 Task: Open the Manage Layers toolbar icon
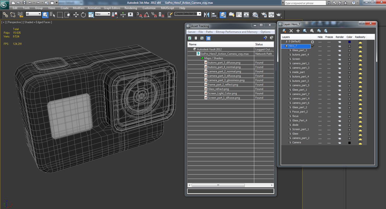[223, 15]
